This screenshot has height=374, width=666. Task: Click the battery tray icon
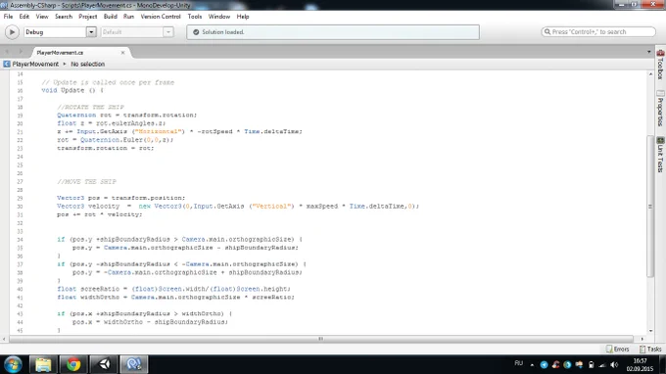tap(591, 364)
